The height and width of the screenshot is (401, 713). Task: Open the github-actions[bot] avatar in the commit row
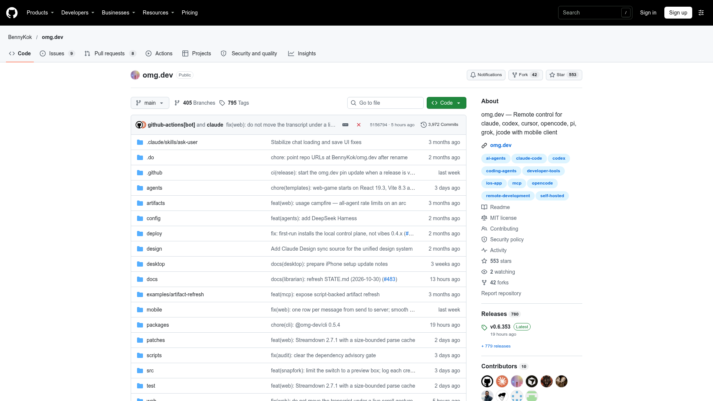click(x=139, y=125)
